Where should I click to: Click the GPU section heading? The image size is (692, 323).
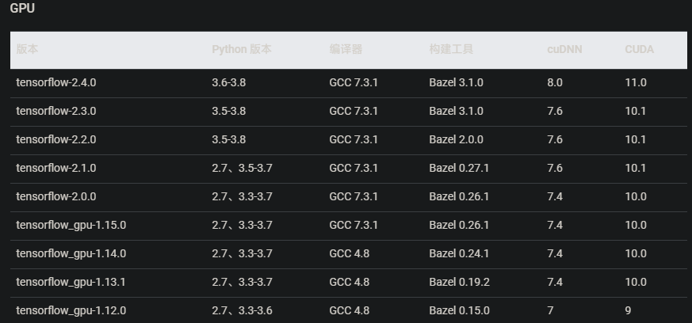(22, 9)
